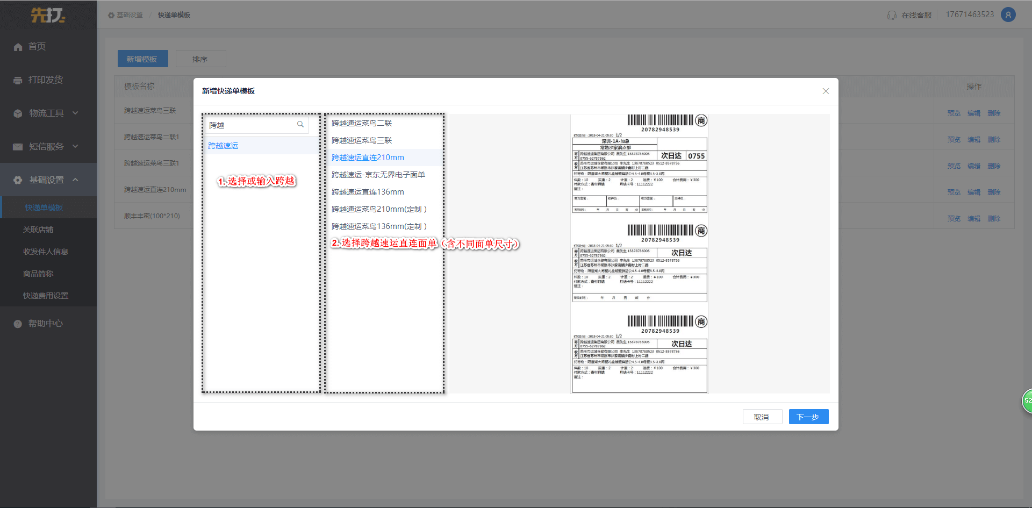Click 删除 for 跨越速运菜鸟三联 row
The height and width of the screenshot is (508, 1032).
[x=994, y=113]
